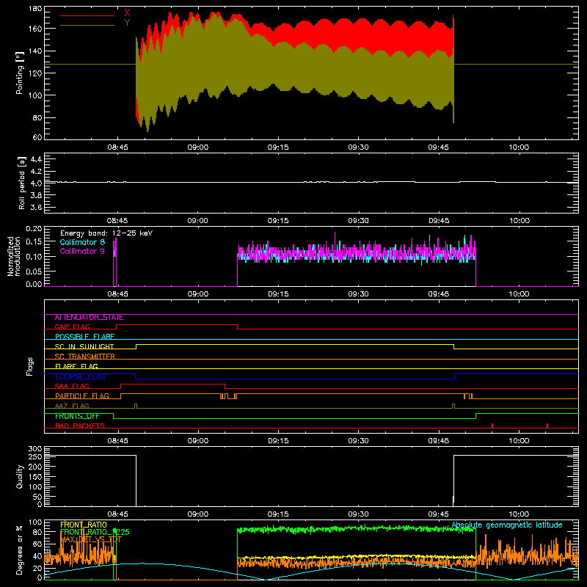
Task: Select the SC_TRANSMITTER flag label
Action: 85,357
